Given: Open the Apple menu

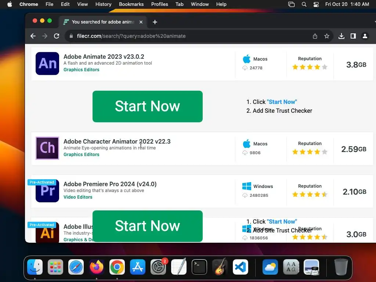Looking at the screenshot, I should (10, 4).
